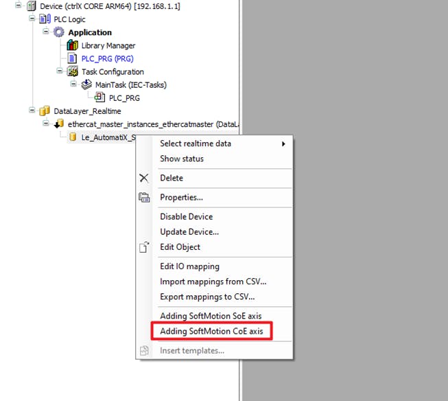This screenshot has width=448, height=401.
Task: Choose Adding SoftMotion SoE axis
Action: pos(211,316)
